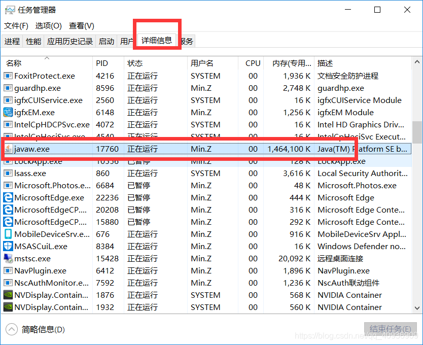Select the mstsc.exe row name
Screen dimensions: 423x345
(x=32, y=258)
